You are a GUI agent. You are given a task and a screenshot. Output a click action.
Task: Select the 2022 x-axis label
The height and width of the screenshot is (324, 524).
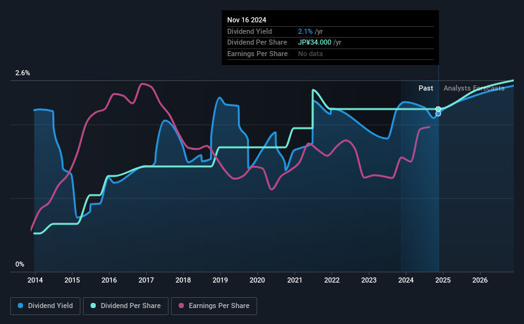coord(332,280)
